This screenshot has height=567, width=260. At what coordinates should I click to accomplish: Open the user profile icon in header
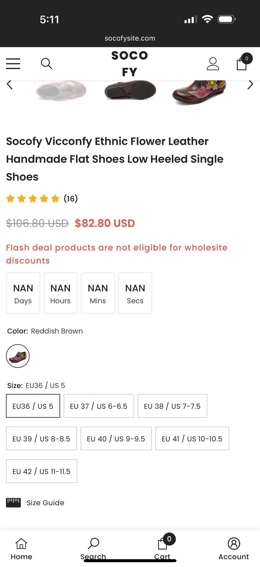point(213,63)
